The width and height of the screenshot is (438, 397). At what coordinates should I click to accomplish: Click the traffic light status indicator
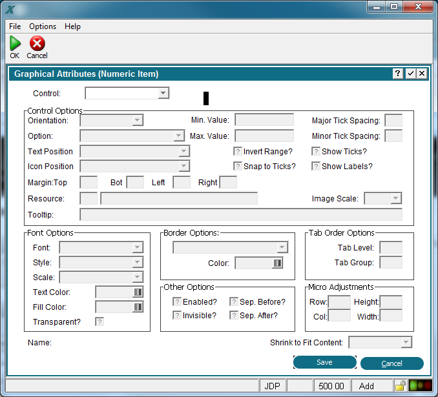(x=421, y=385)
